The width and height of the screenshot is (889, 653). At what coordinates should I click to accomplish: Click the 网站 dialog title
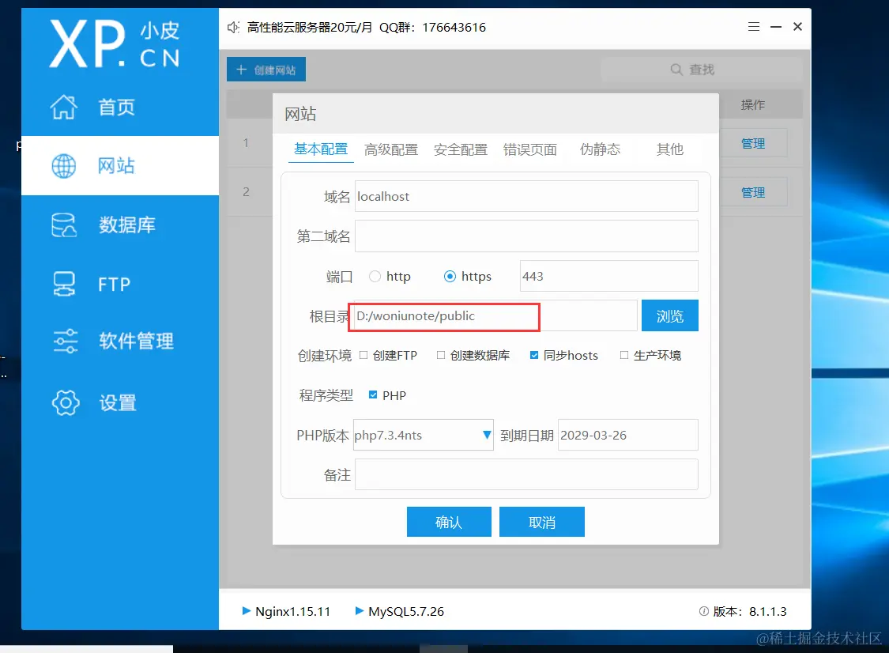tap(300, 114)
